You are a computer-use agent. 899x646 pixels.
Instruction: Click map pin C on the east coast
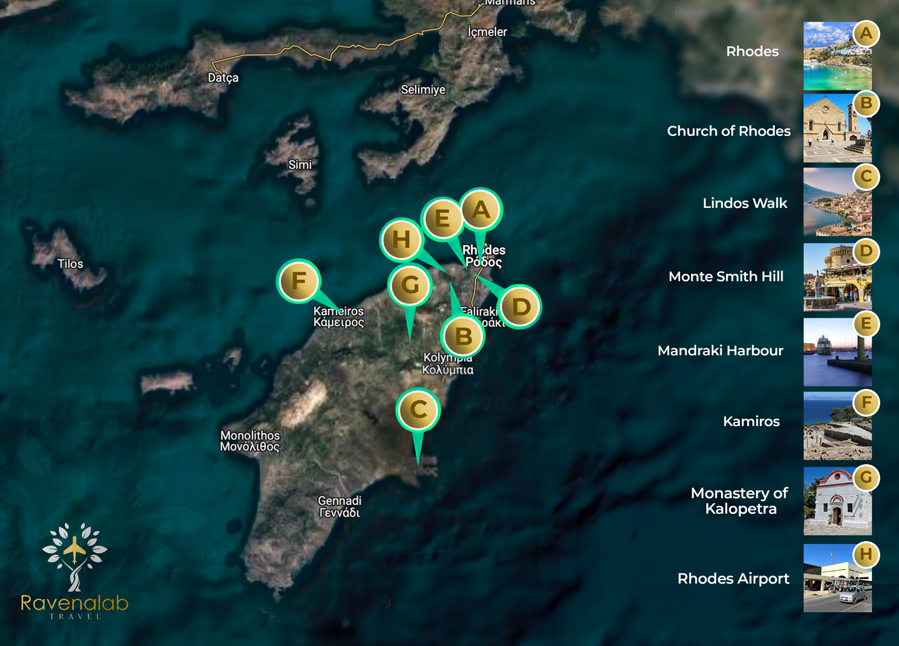pos(418,410)
